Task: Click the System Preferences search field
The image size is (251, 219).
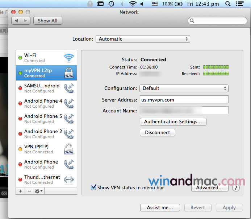Action: click(217, 21)
